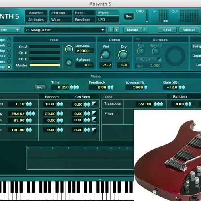The width and height of the screenshot is (201, 201).
Task: Select the Multitap effect radio button
Action: [x=9, y=51]
